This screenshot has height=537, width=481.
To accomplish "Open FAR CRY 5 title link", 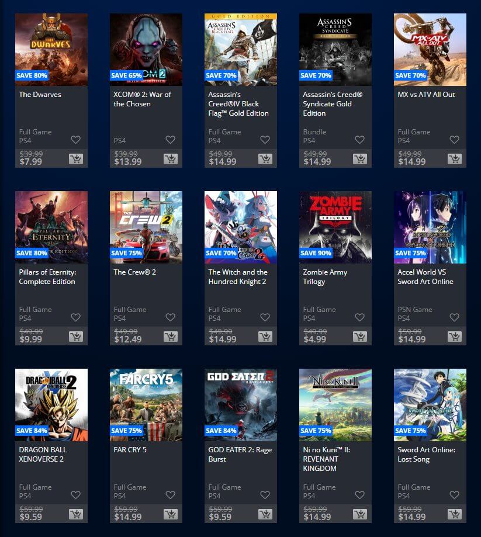I will point(130,450).
